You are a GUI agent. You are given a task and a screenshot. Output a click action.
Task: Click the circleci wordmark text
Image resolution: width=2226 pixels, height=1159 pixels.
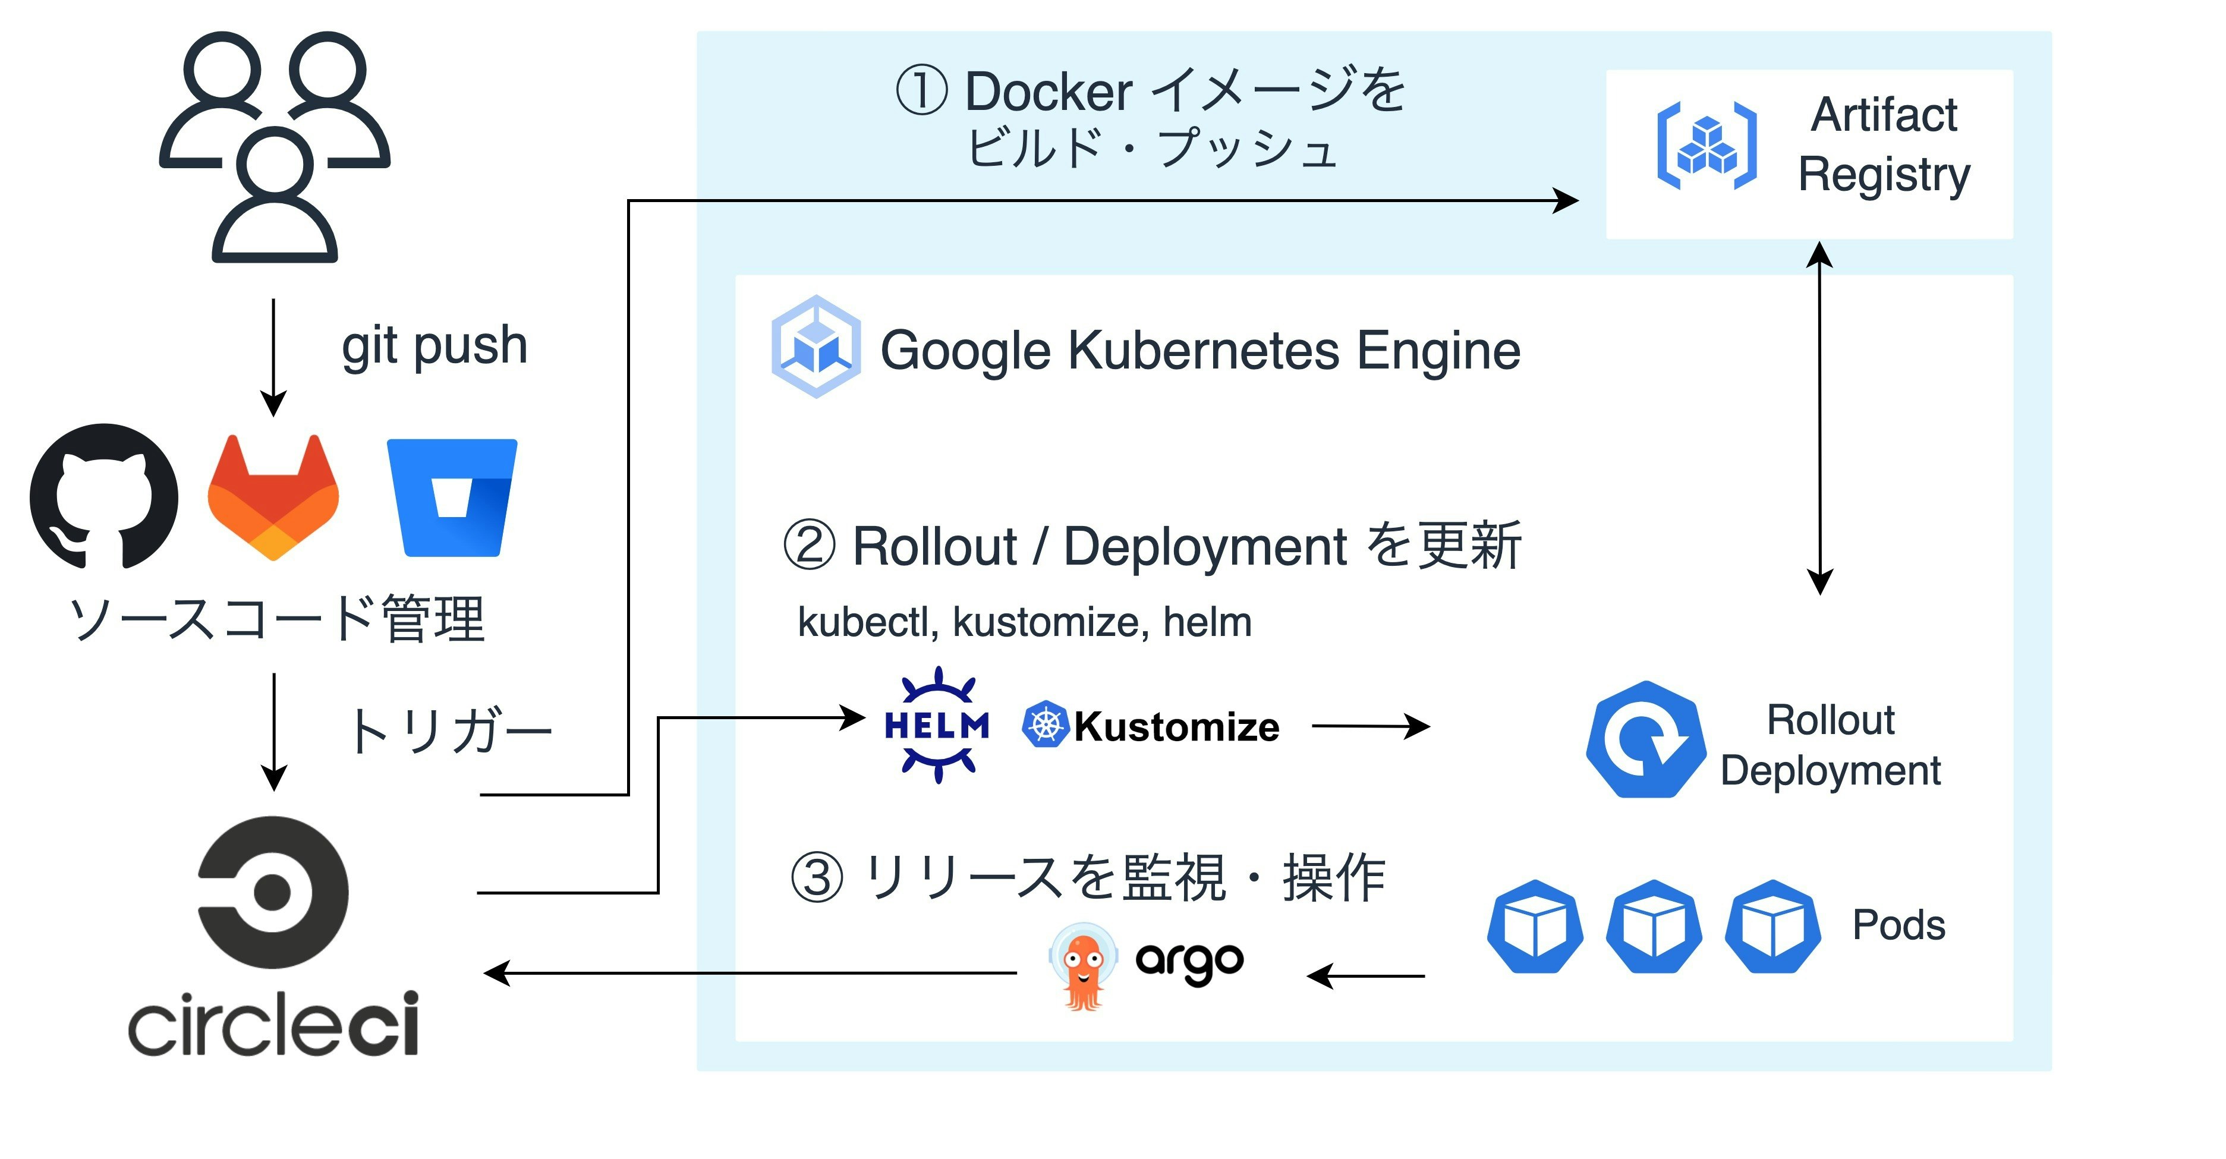click(274, 1024)
